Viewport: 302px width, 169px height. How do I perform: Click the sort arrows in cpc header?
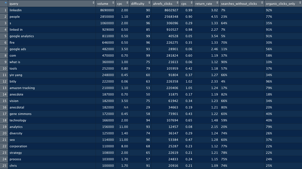point(127,3)
